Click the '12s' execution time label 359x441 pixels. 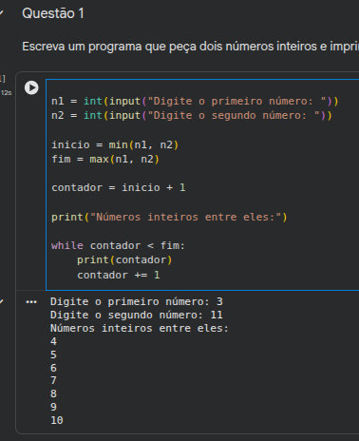click(6, 93)
